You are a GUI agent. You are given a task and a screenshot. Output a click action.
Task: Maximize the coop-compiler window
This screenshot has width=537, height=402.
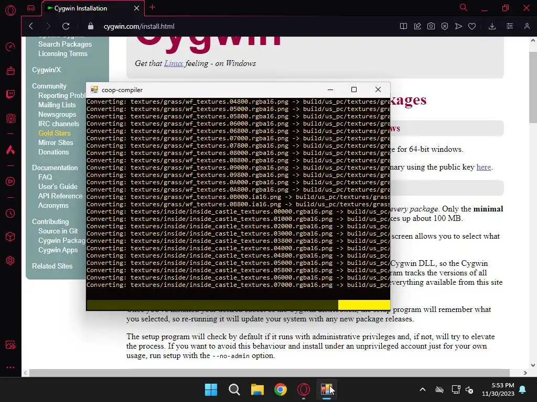click(x=354, y=90)
